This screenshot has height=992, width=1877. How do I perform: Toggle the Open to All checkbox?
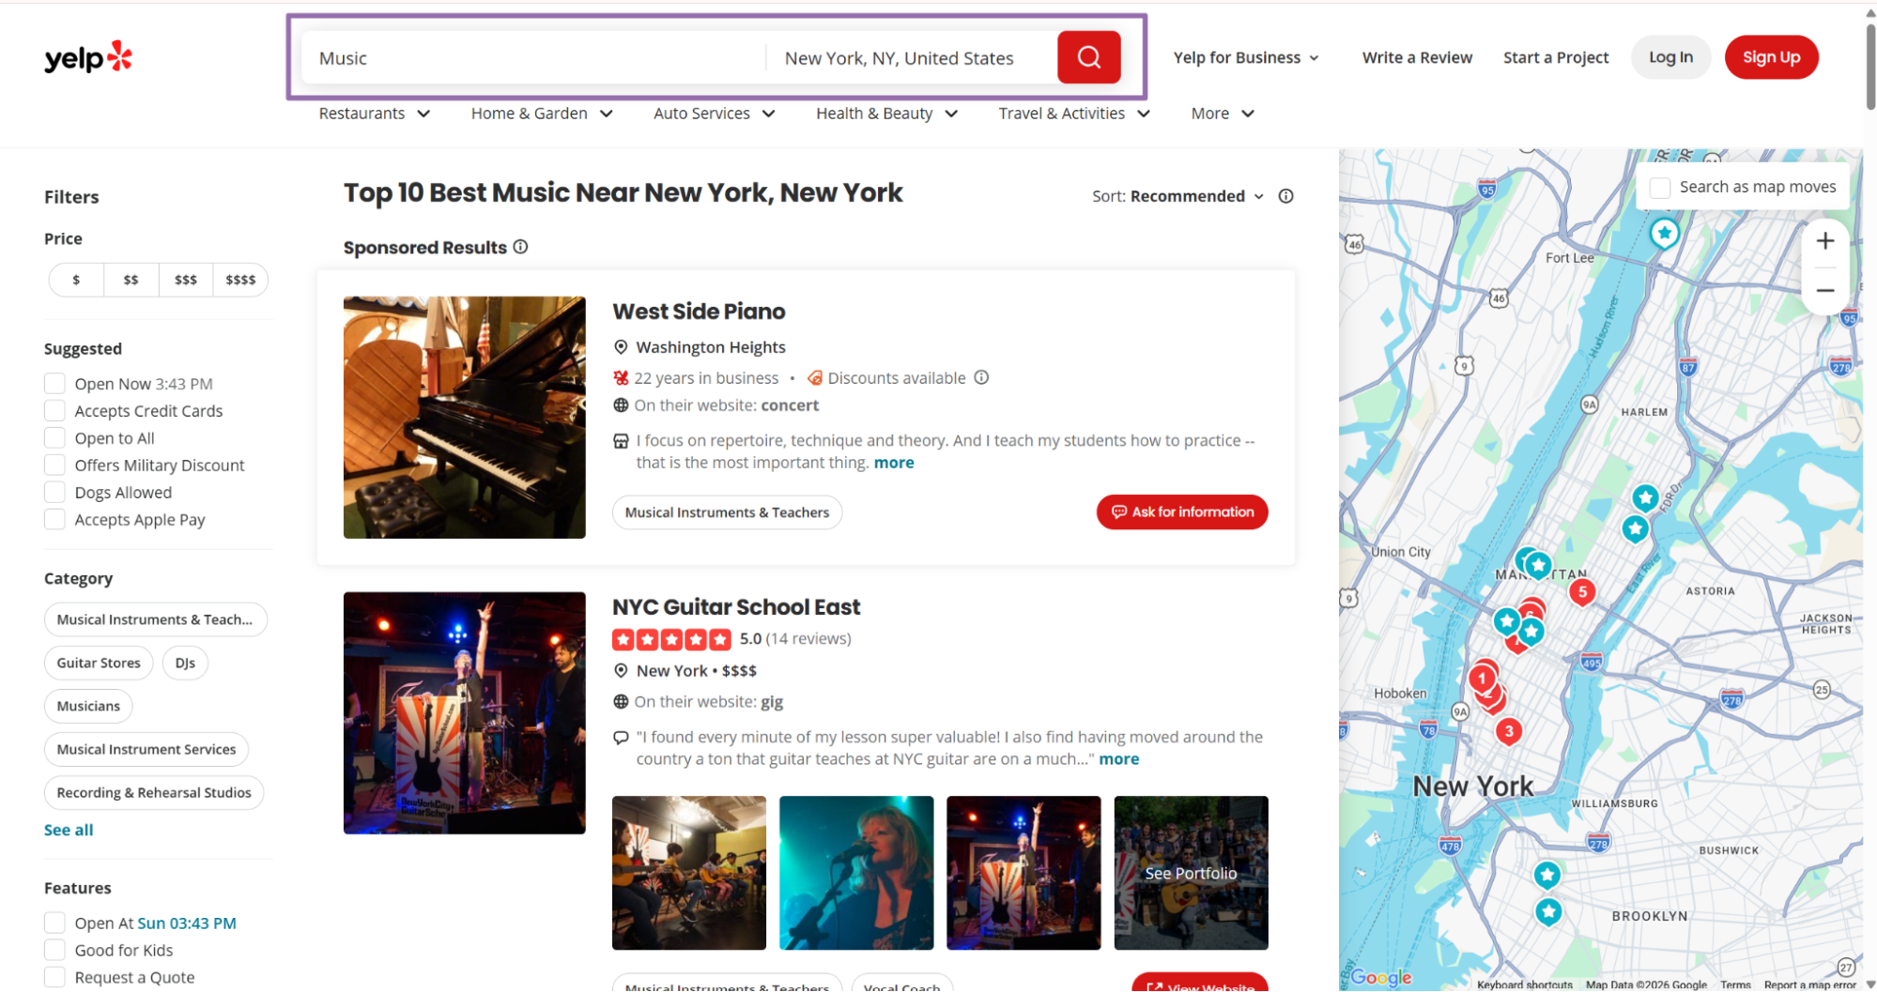click(54, 438)
